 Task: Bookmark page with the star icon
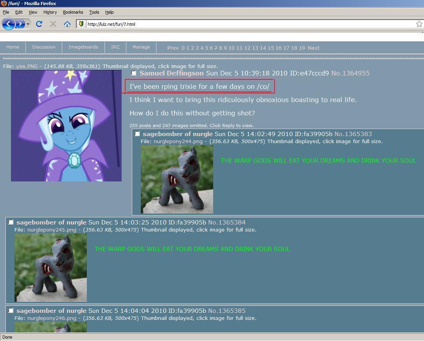click(x=419, y=24)
